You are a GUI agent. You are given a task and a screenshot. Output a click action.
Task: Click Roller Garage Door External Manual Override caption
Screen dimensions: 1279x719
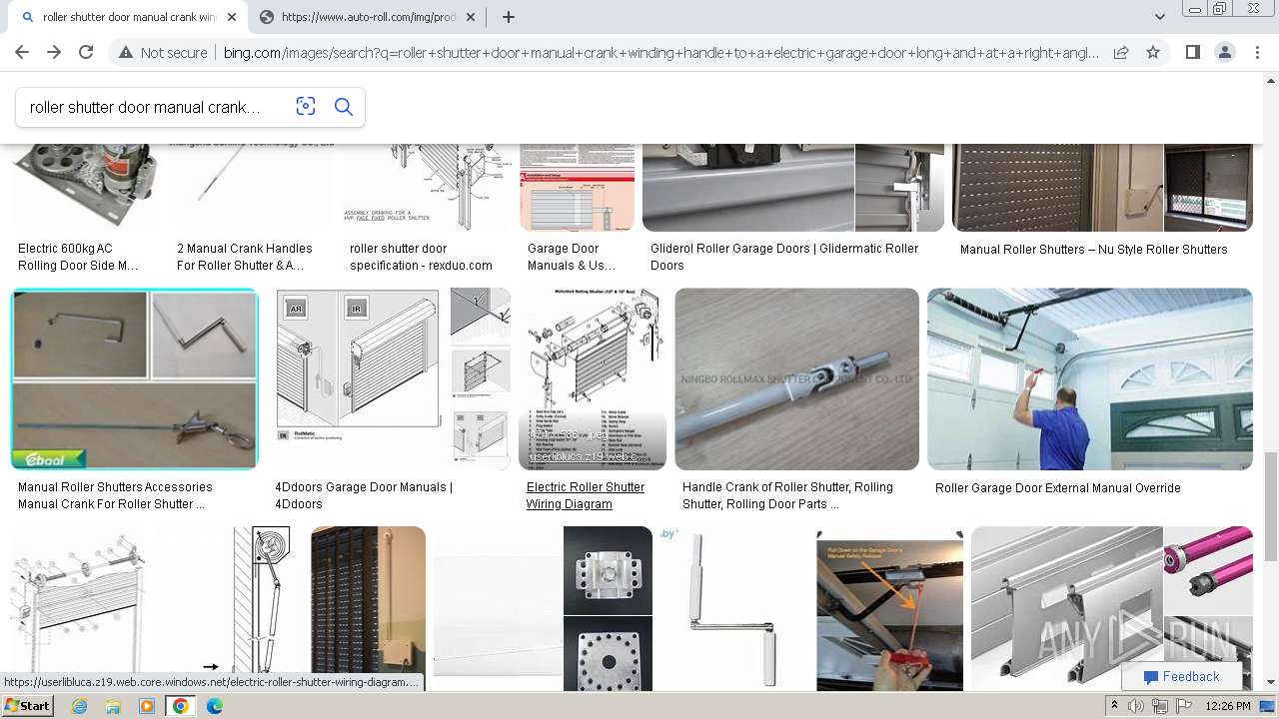[1057, 488]
